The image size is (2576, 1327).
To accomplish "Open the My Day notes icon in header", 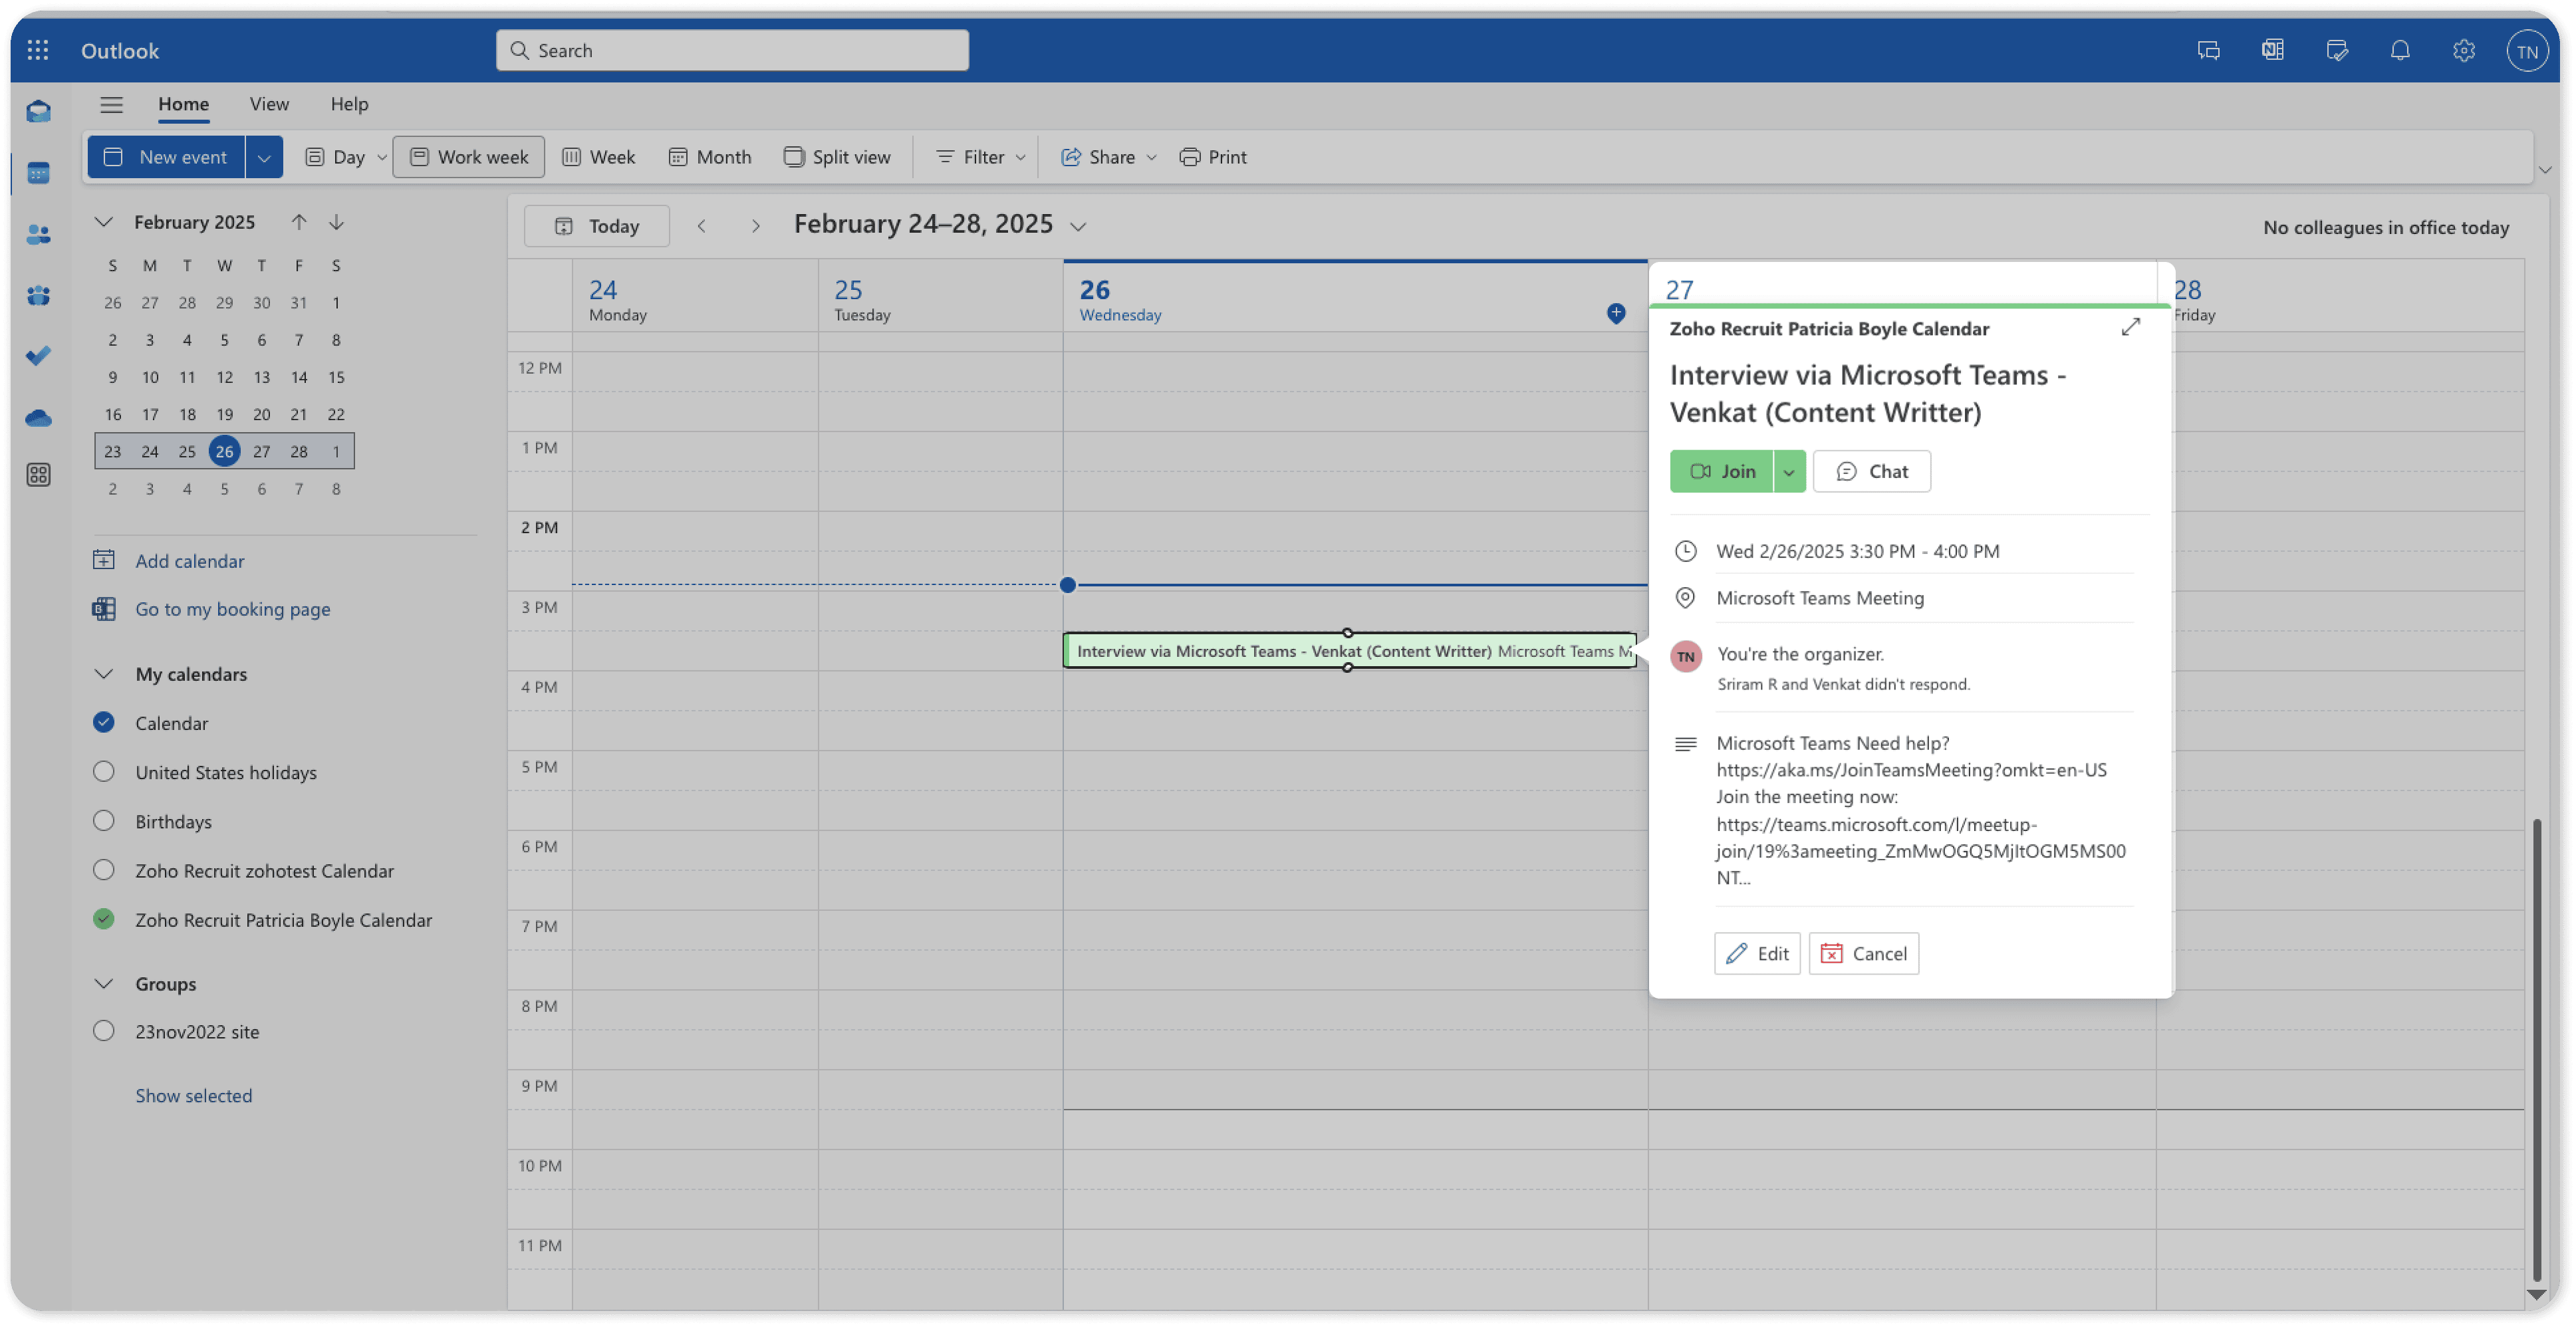I will coord(2336,50).
